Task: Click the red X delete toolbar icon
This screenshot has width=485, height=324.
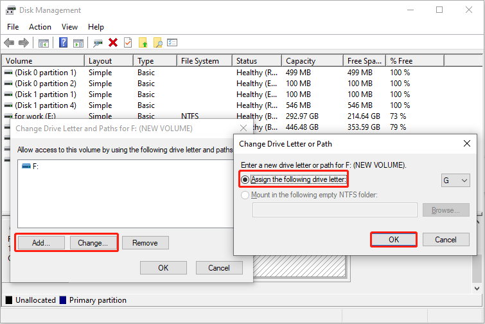Action: pos(113,43)
